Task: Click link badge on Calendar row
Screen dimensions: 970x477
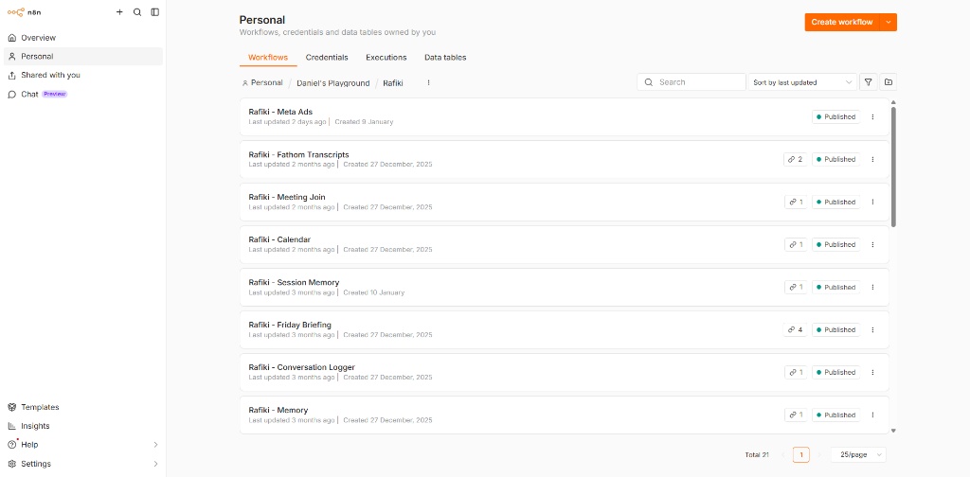Action: coord(796,245)
